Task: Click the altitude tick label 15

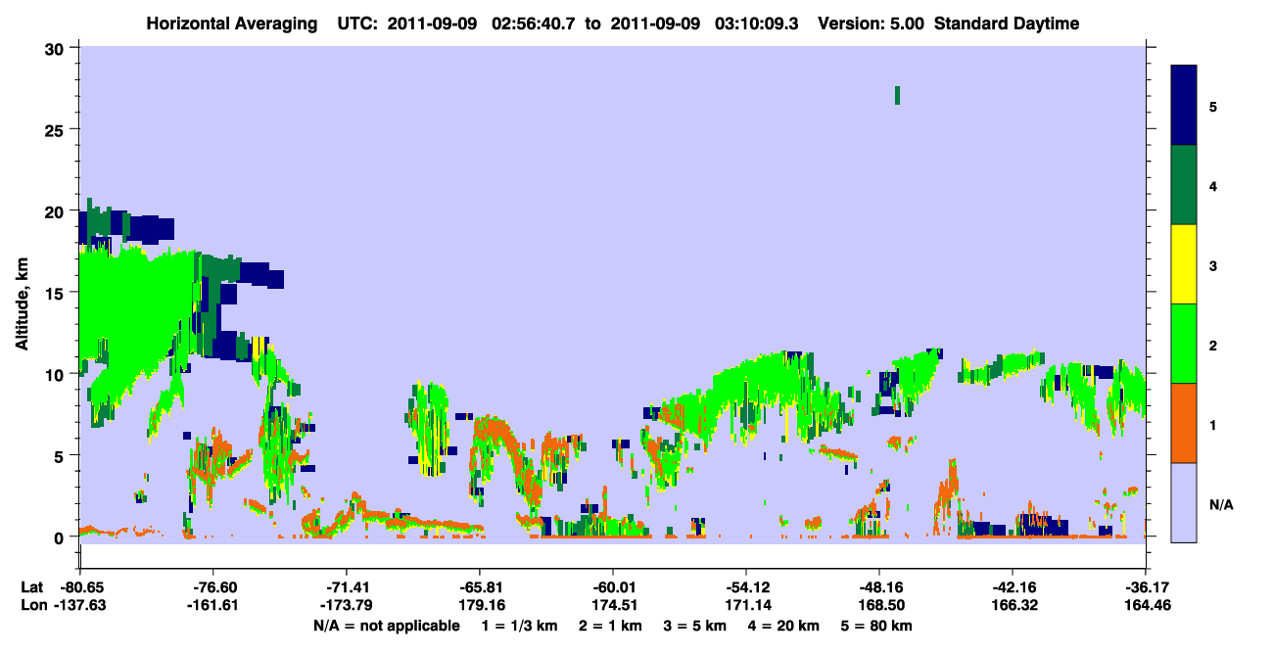Action: pos(57,293)
